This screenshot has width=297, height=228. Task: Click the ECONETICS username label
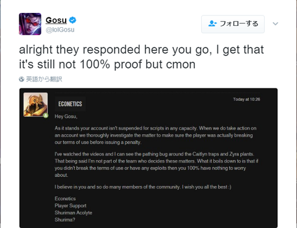pos(70,104)
